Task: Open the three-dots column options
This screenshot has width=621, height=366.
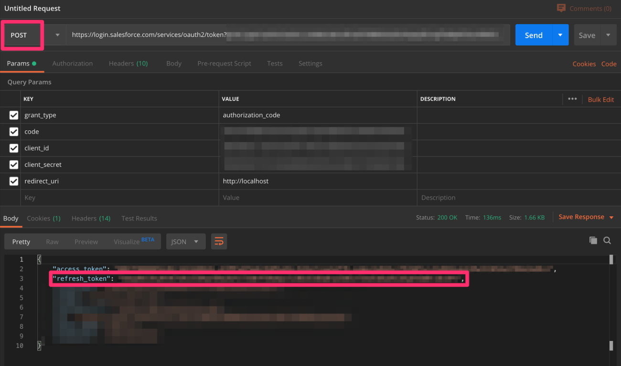Action: (x=572, y=99)
